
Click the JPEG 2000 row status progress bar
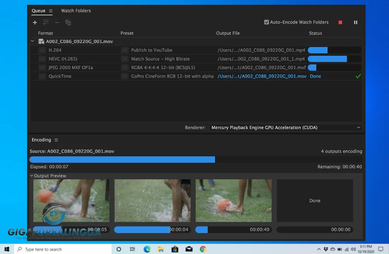tap(334, 68)
